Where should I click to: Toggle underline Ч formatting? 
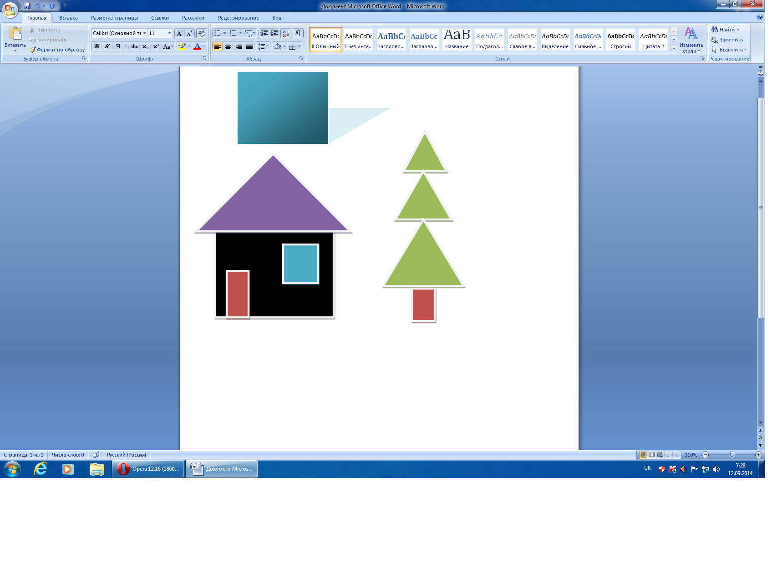click(x=118, y=46)
